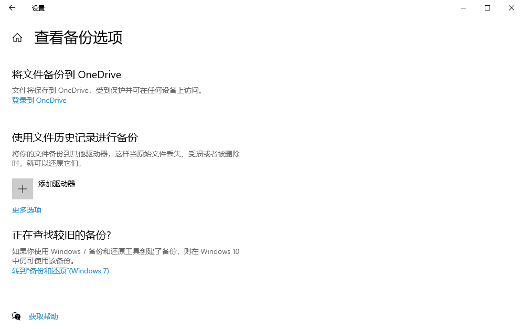Click the 设置 title in the title bar

coord(37,8)
